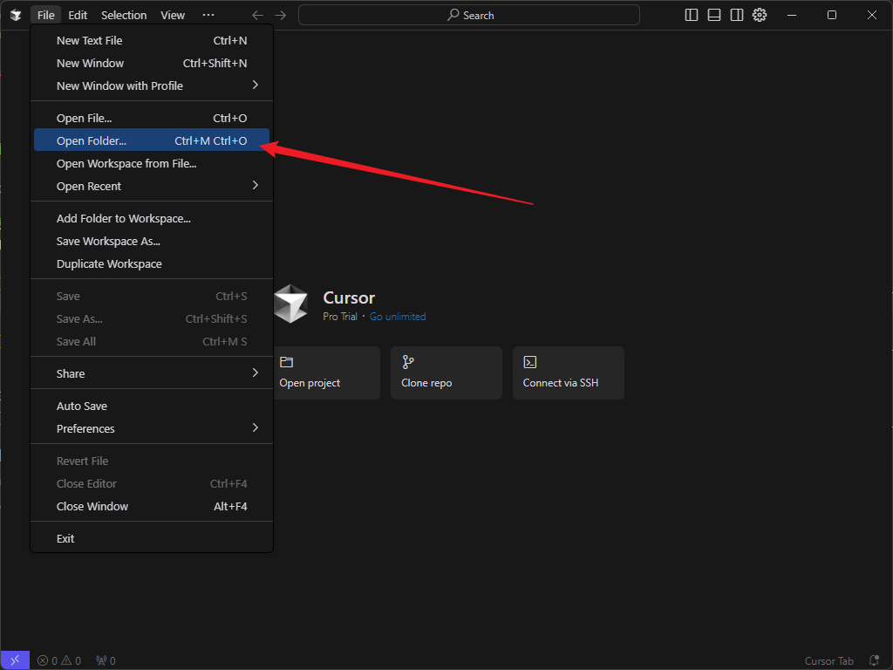This screenshot has width=893, height=670.
Task: Choose Open Workspace from File...
Action: [152, 163]
